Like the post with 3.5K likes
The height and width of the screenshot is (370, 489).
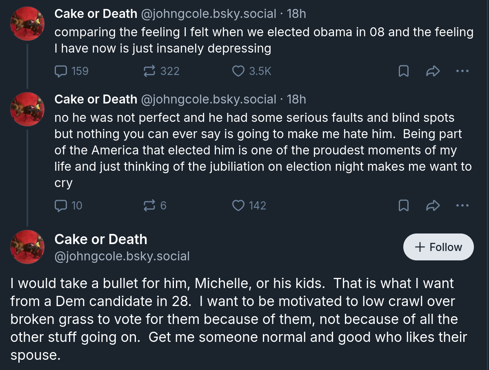click(x=238, y=71)
